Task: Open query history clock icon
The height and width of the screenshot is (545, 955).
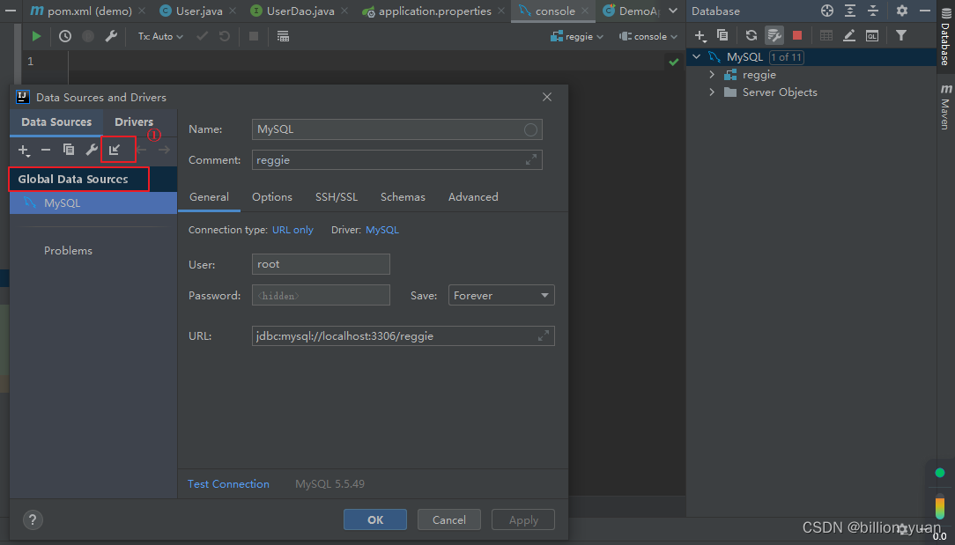Action: 64,36
